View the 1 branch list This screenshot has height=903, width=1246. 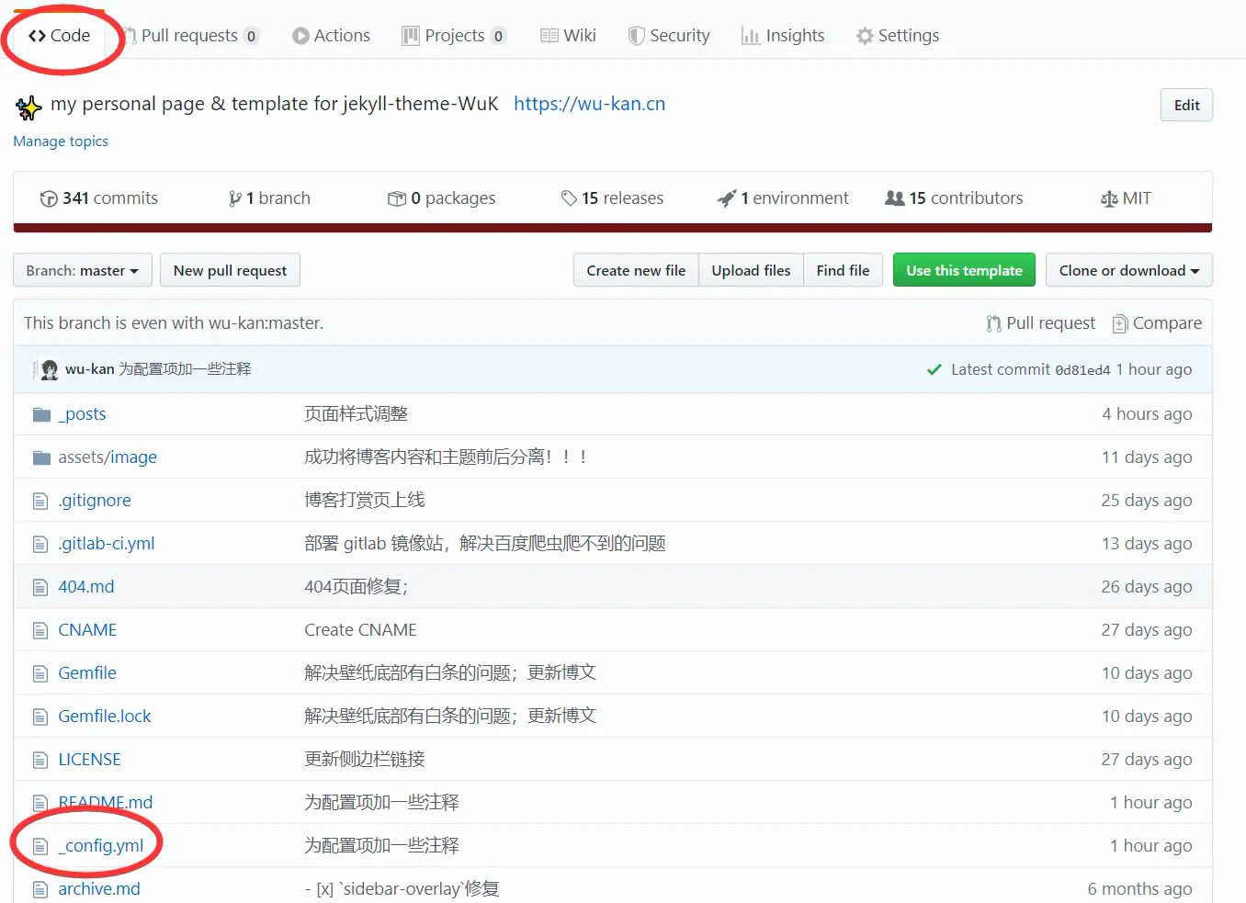tap(269, 198)
